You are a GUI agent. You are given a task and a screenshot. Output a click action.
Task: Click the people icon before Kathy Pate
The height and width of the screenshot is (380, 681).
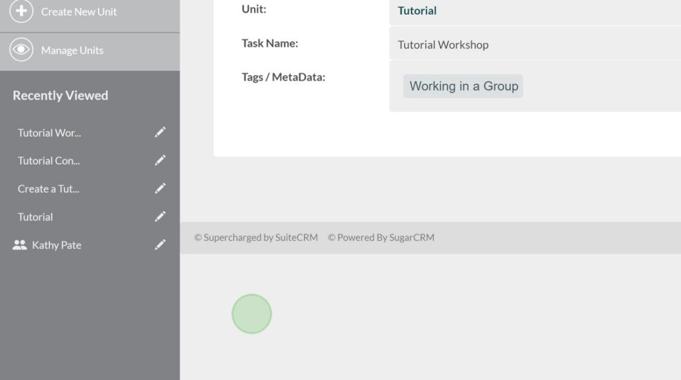click(x=20, y=245)
